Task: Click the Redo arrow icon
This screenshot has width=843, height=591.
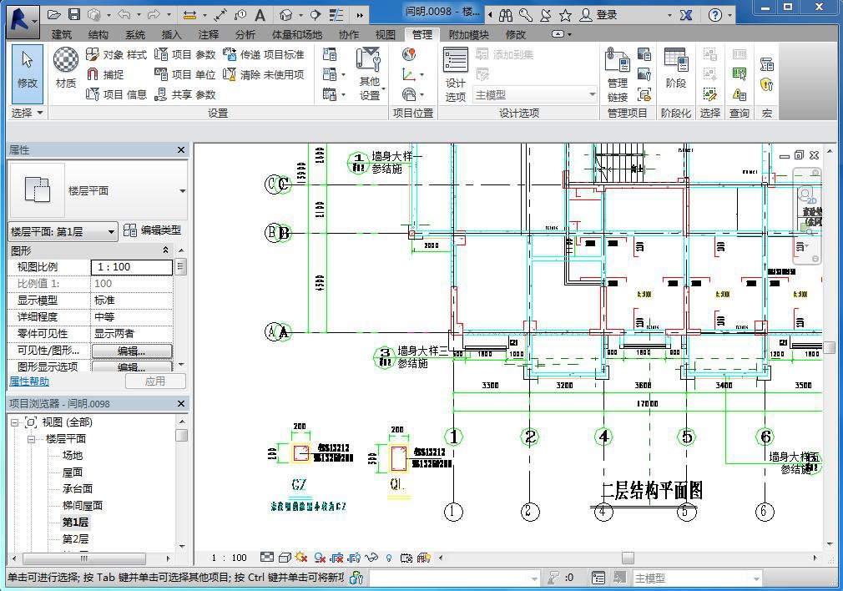Action: pyautogui.click(x=154, y=15)
